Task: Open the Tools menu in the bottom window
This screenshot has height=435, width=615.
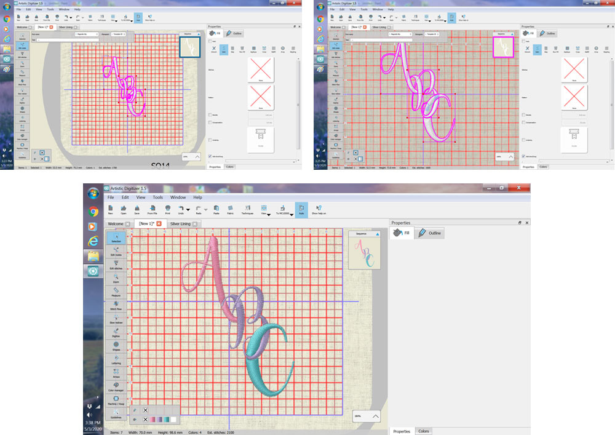Action: 157,198
